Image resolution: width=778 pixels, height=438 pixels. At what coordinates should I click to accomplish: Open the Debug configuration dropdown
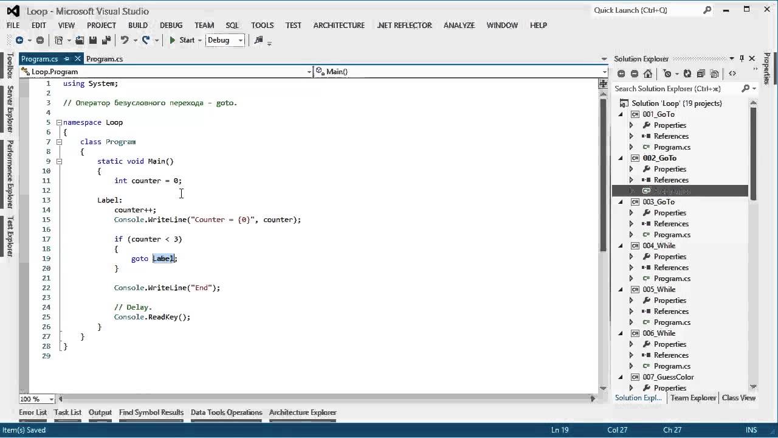(241, 40)
